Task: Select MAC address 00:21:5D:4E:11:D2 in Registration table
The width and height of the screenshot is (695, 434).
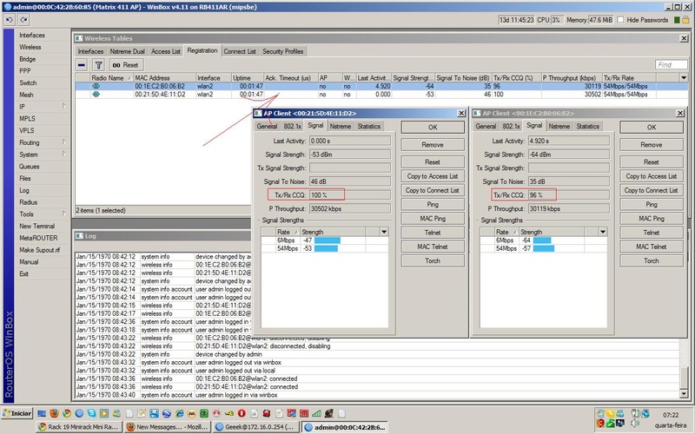Action: (x=160, y=95)
